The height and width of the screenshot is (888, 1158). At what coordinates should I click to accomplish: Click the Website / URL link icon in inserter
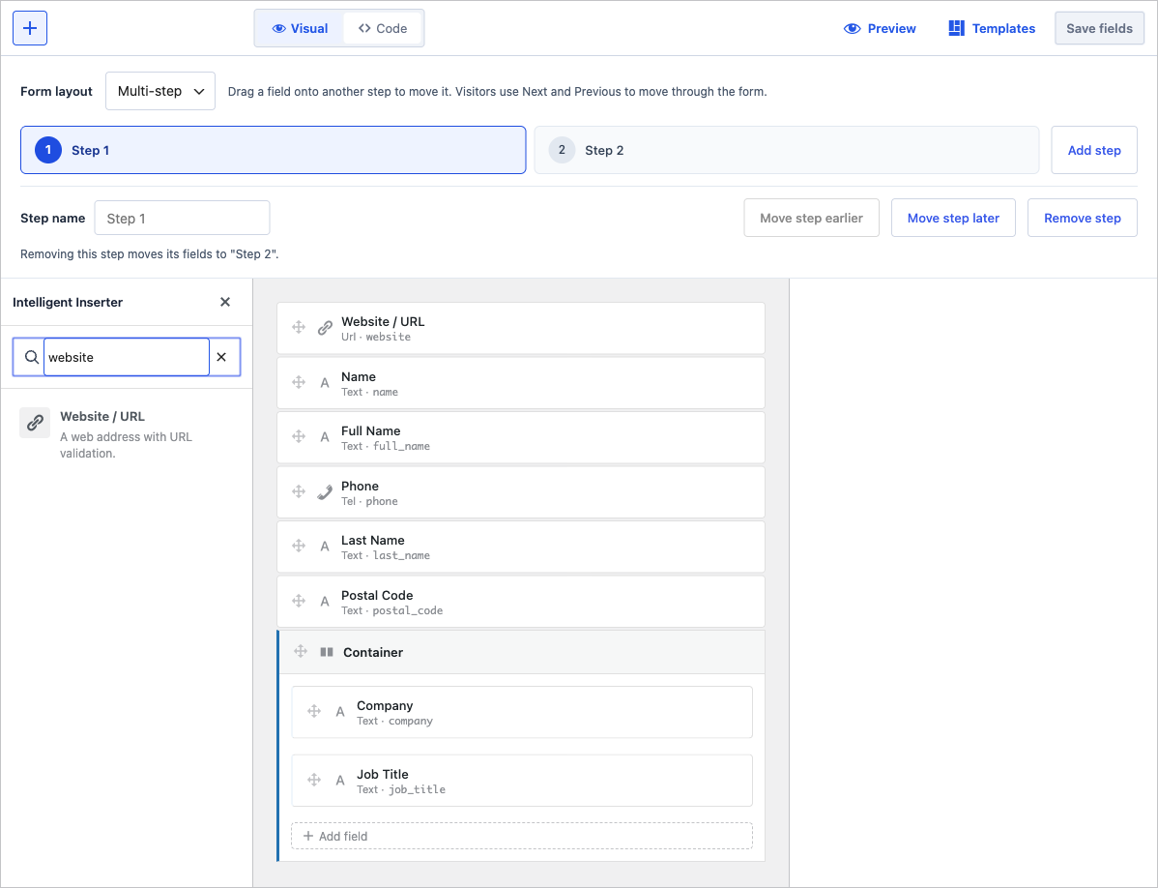coord(35,423)
